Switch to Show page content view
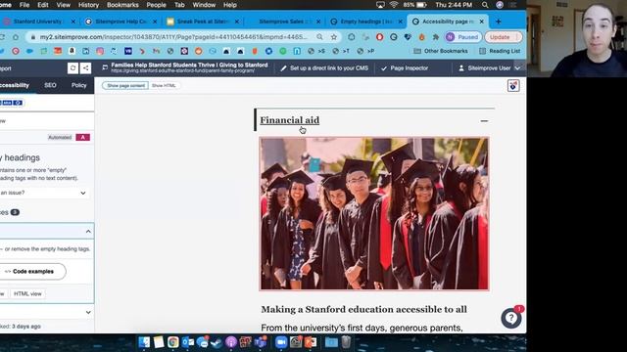Image resolution: width=627 pixels, height=352 pixels. tap(125, 85)
